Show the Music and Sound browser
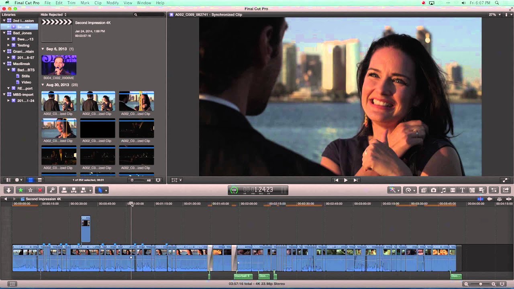Image resolution: width=514 pixels, height=289 pixels. pyautogui.click(x=443, y=190)
